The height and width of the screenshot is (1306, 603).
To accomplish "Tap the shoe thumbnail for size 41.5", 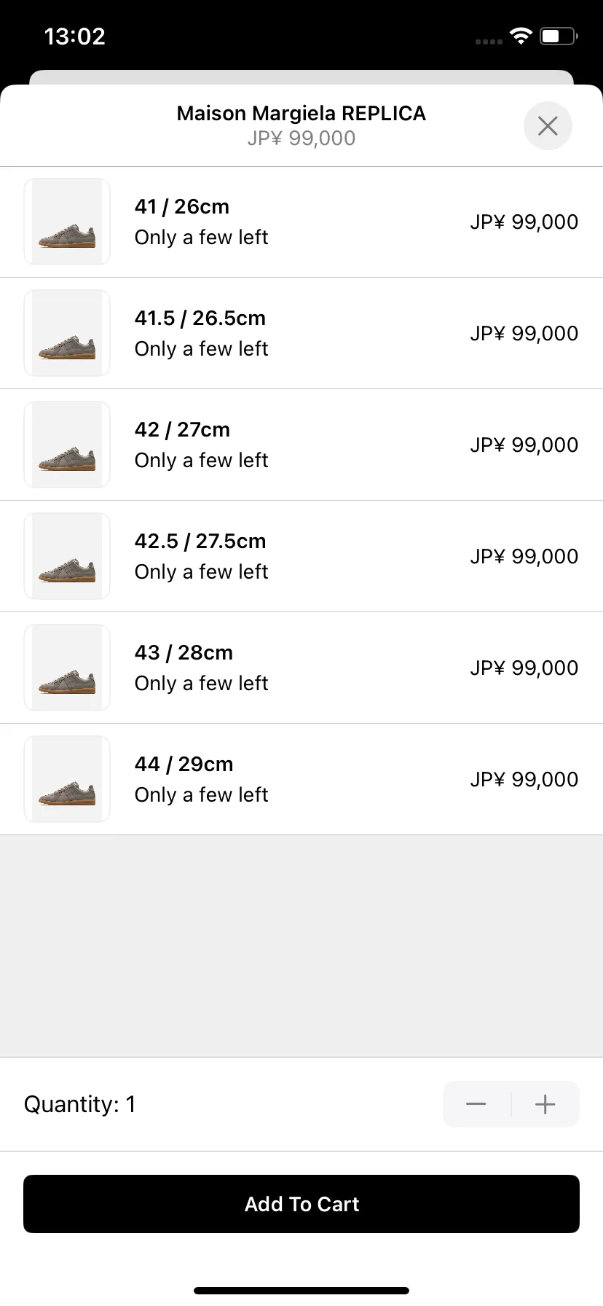I will click(x=67, y=333).
